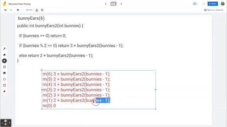Open the more options menu
The image size is (227, 127).
click(204, 4)
